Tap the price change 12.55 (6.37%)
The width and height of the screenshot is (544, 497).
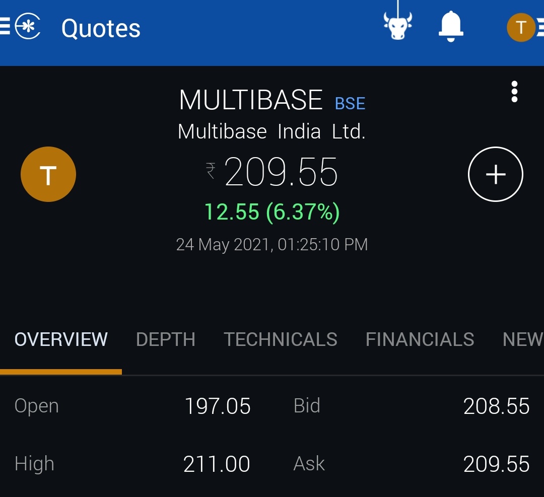[x=272, y=212]
